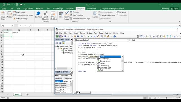The height and width of the screenshot is (102, 181).
Task: Open the Visual Basic editor button
Action: pyautogui.click(x=3, y=16)
